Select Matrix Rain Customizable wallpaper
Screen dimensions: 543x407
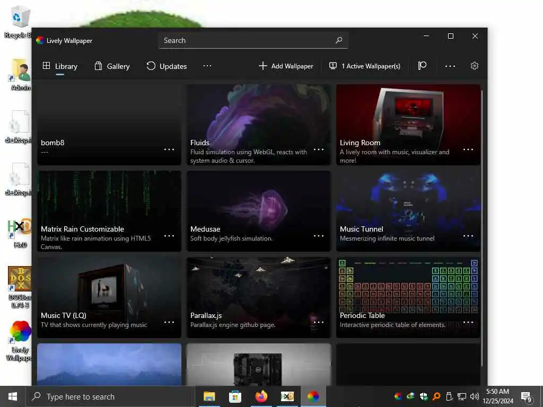click(x=109, y=211)
